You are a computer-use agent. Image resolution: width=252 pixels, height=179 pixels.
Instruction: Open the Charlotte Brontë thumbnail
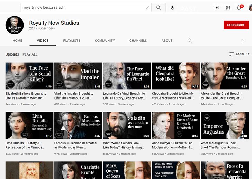78,170
